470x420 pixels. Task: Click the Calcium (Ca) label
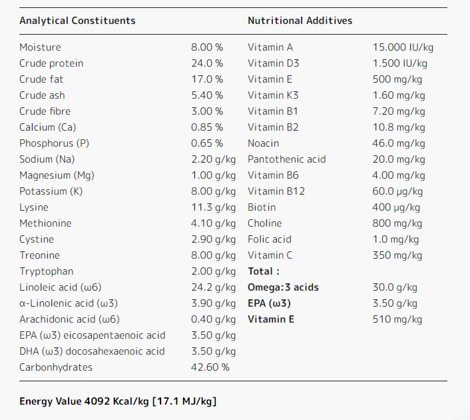coord(47,127)
